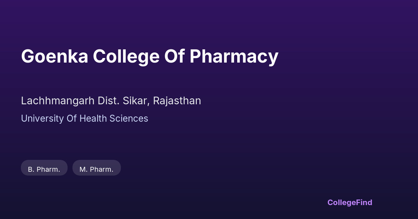
Task: Click the word Health in affiliation line
Action: pos(93,119)
